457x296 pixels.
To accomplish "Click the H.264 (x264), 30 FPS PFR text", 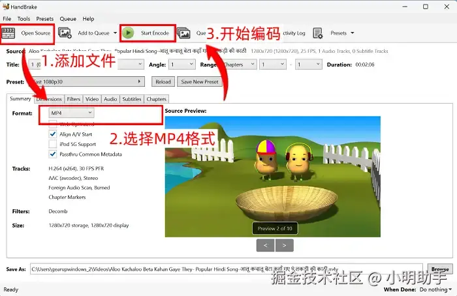I will [x=76, y=168].
